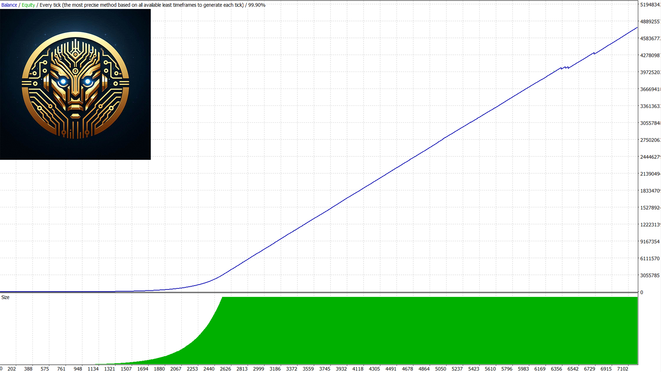This screenshot has height=372, width=661.
Task: Click the Balance legend label
Action: (x=9, y=5)
